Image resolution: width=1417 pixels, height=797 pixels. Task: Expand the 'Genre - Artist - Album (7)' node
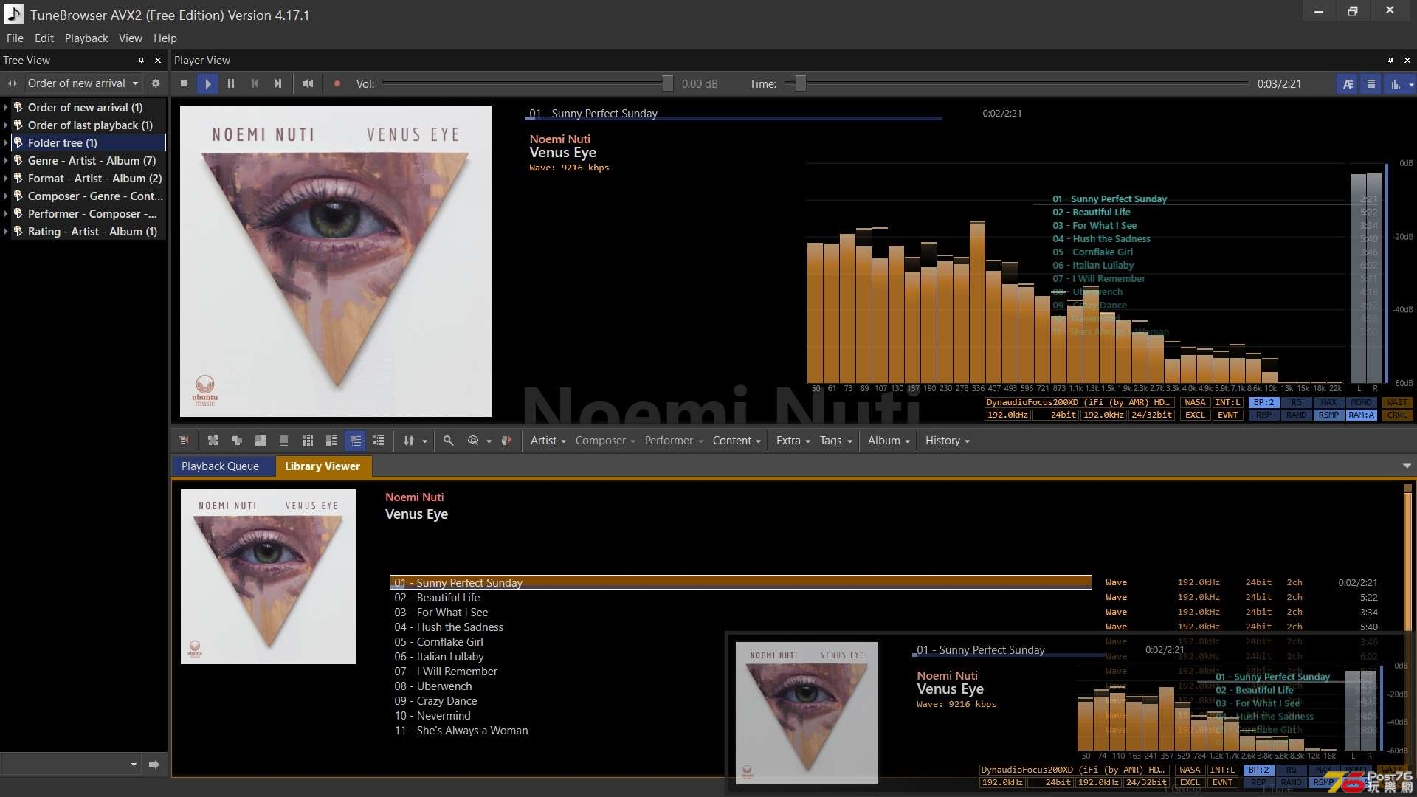[x=6, y=161]
